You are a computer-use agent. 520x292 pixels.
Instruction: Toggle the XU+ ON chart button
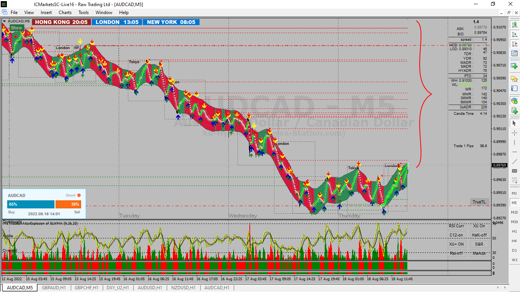click(x=456, y=244)
